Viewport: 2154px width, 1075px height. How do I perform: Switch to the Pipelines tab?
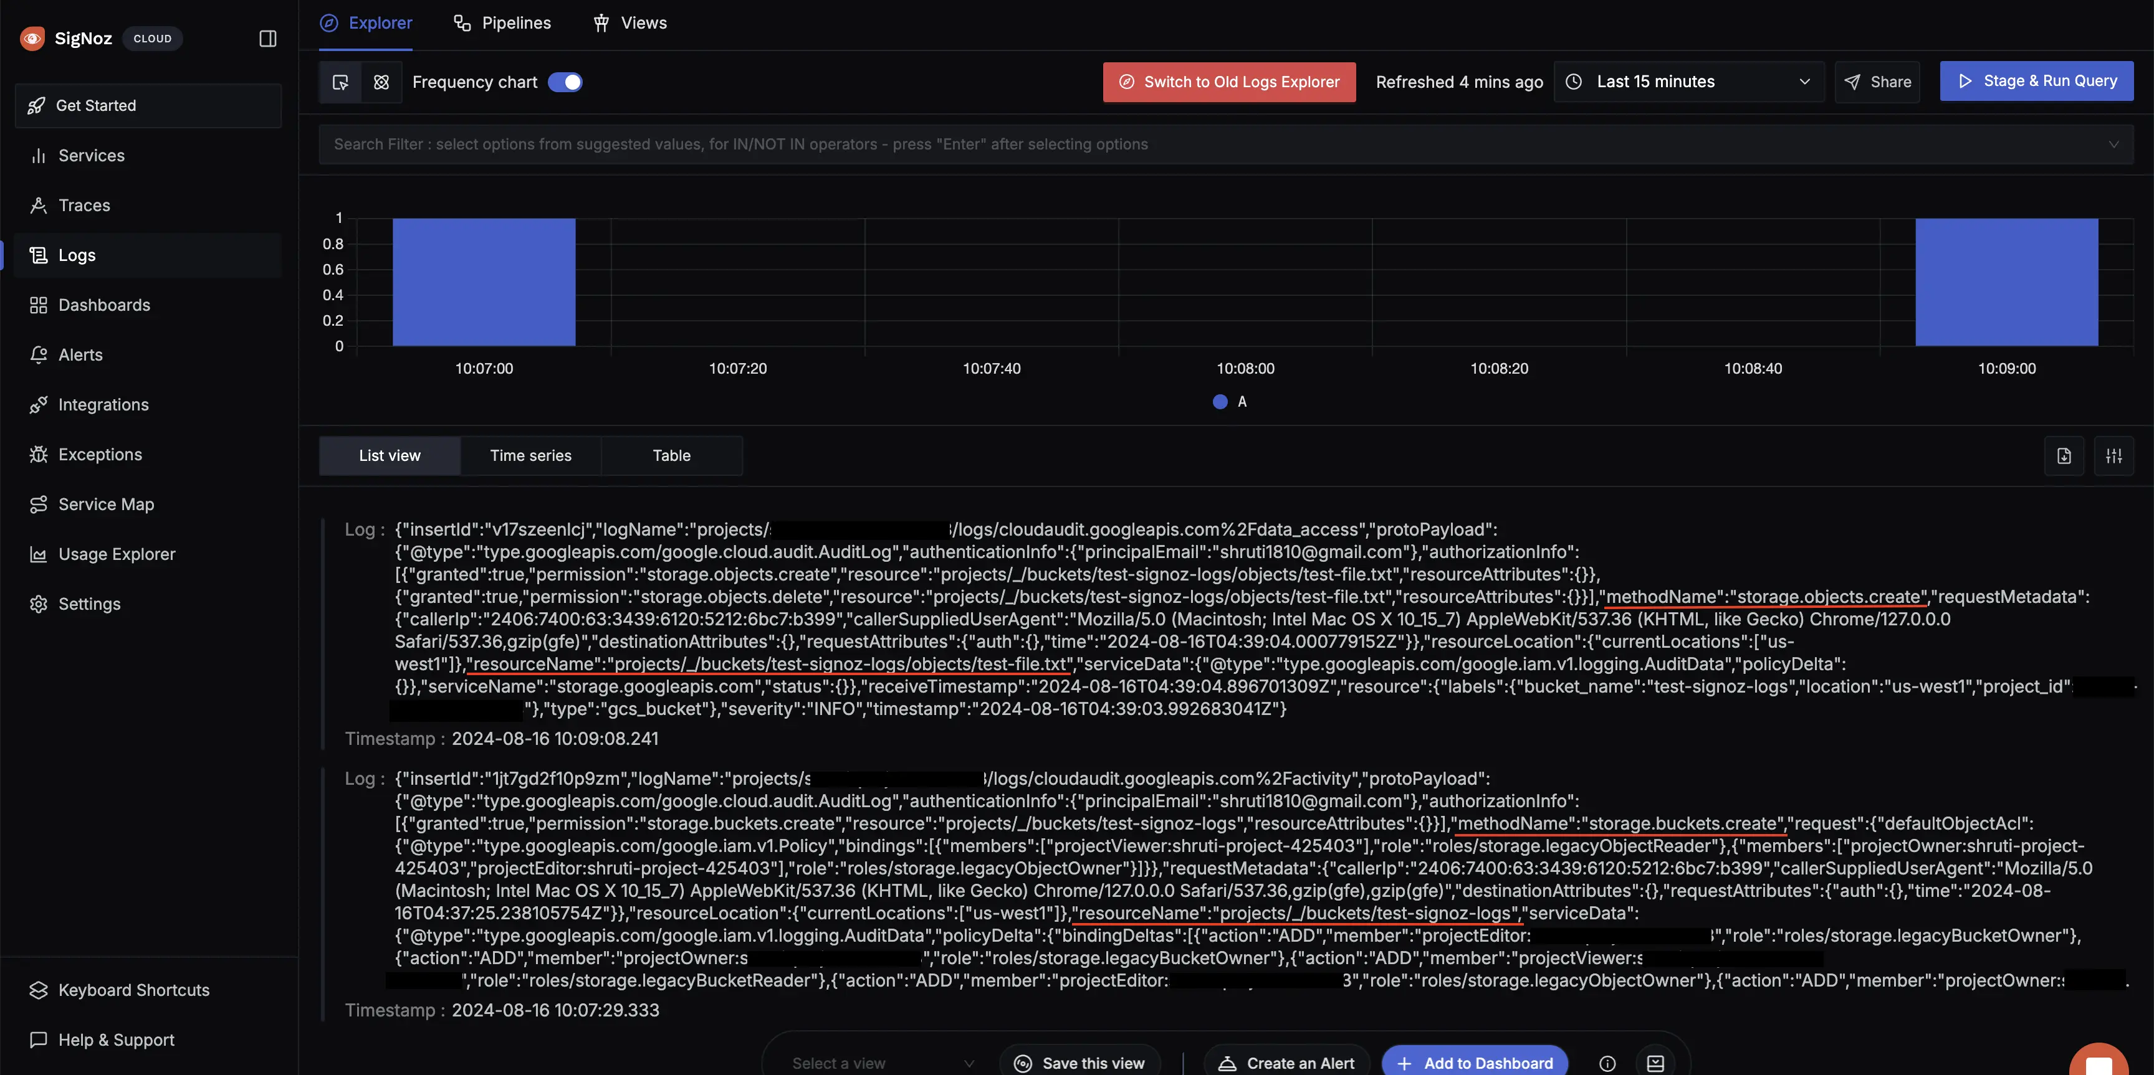(x=502, y=24)
